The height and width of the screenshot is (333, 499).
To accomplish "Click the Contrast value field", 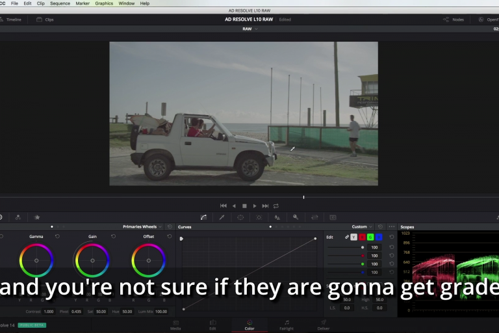I will pyautogui.click(x=49, y=312).
